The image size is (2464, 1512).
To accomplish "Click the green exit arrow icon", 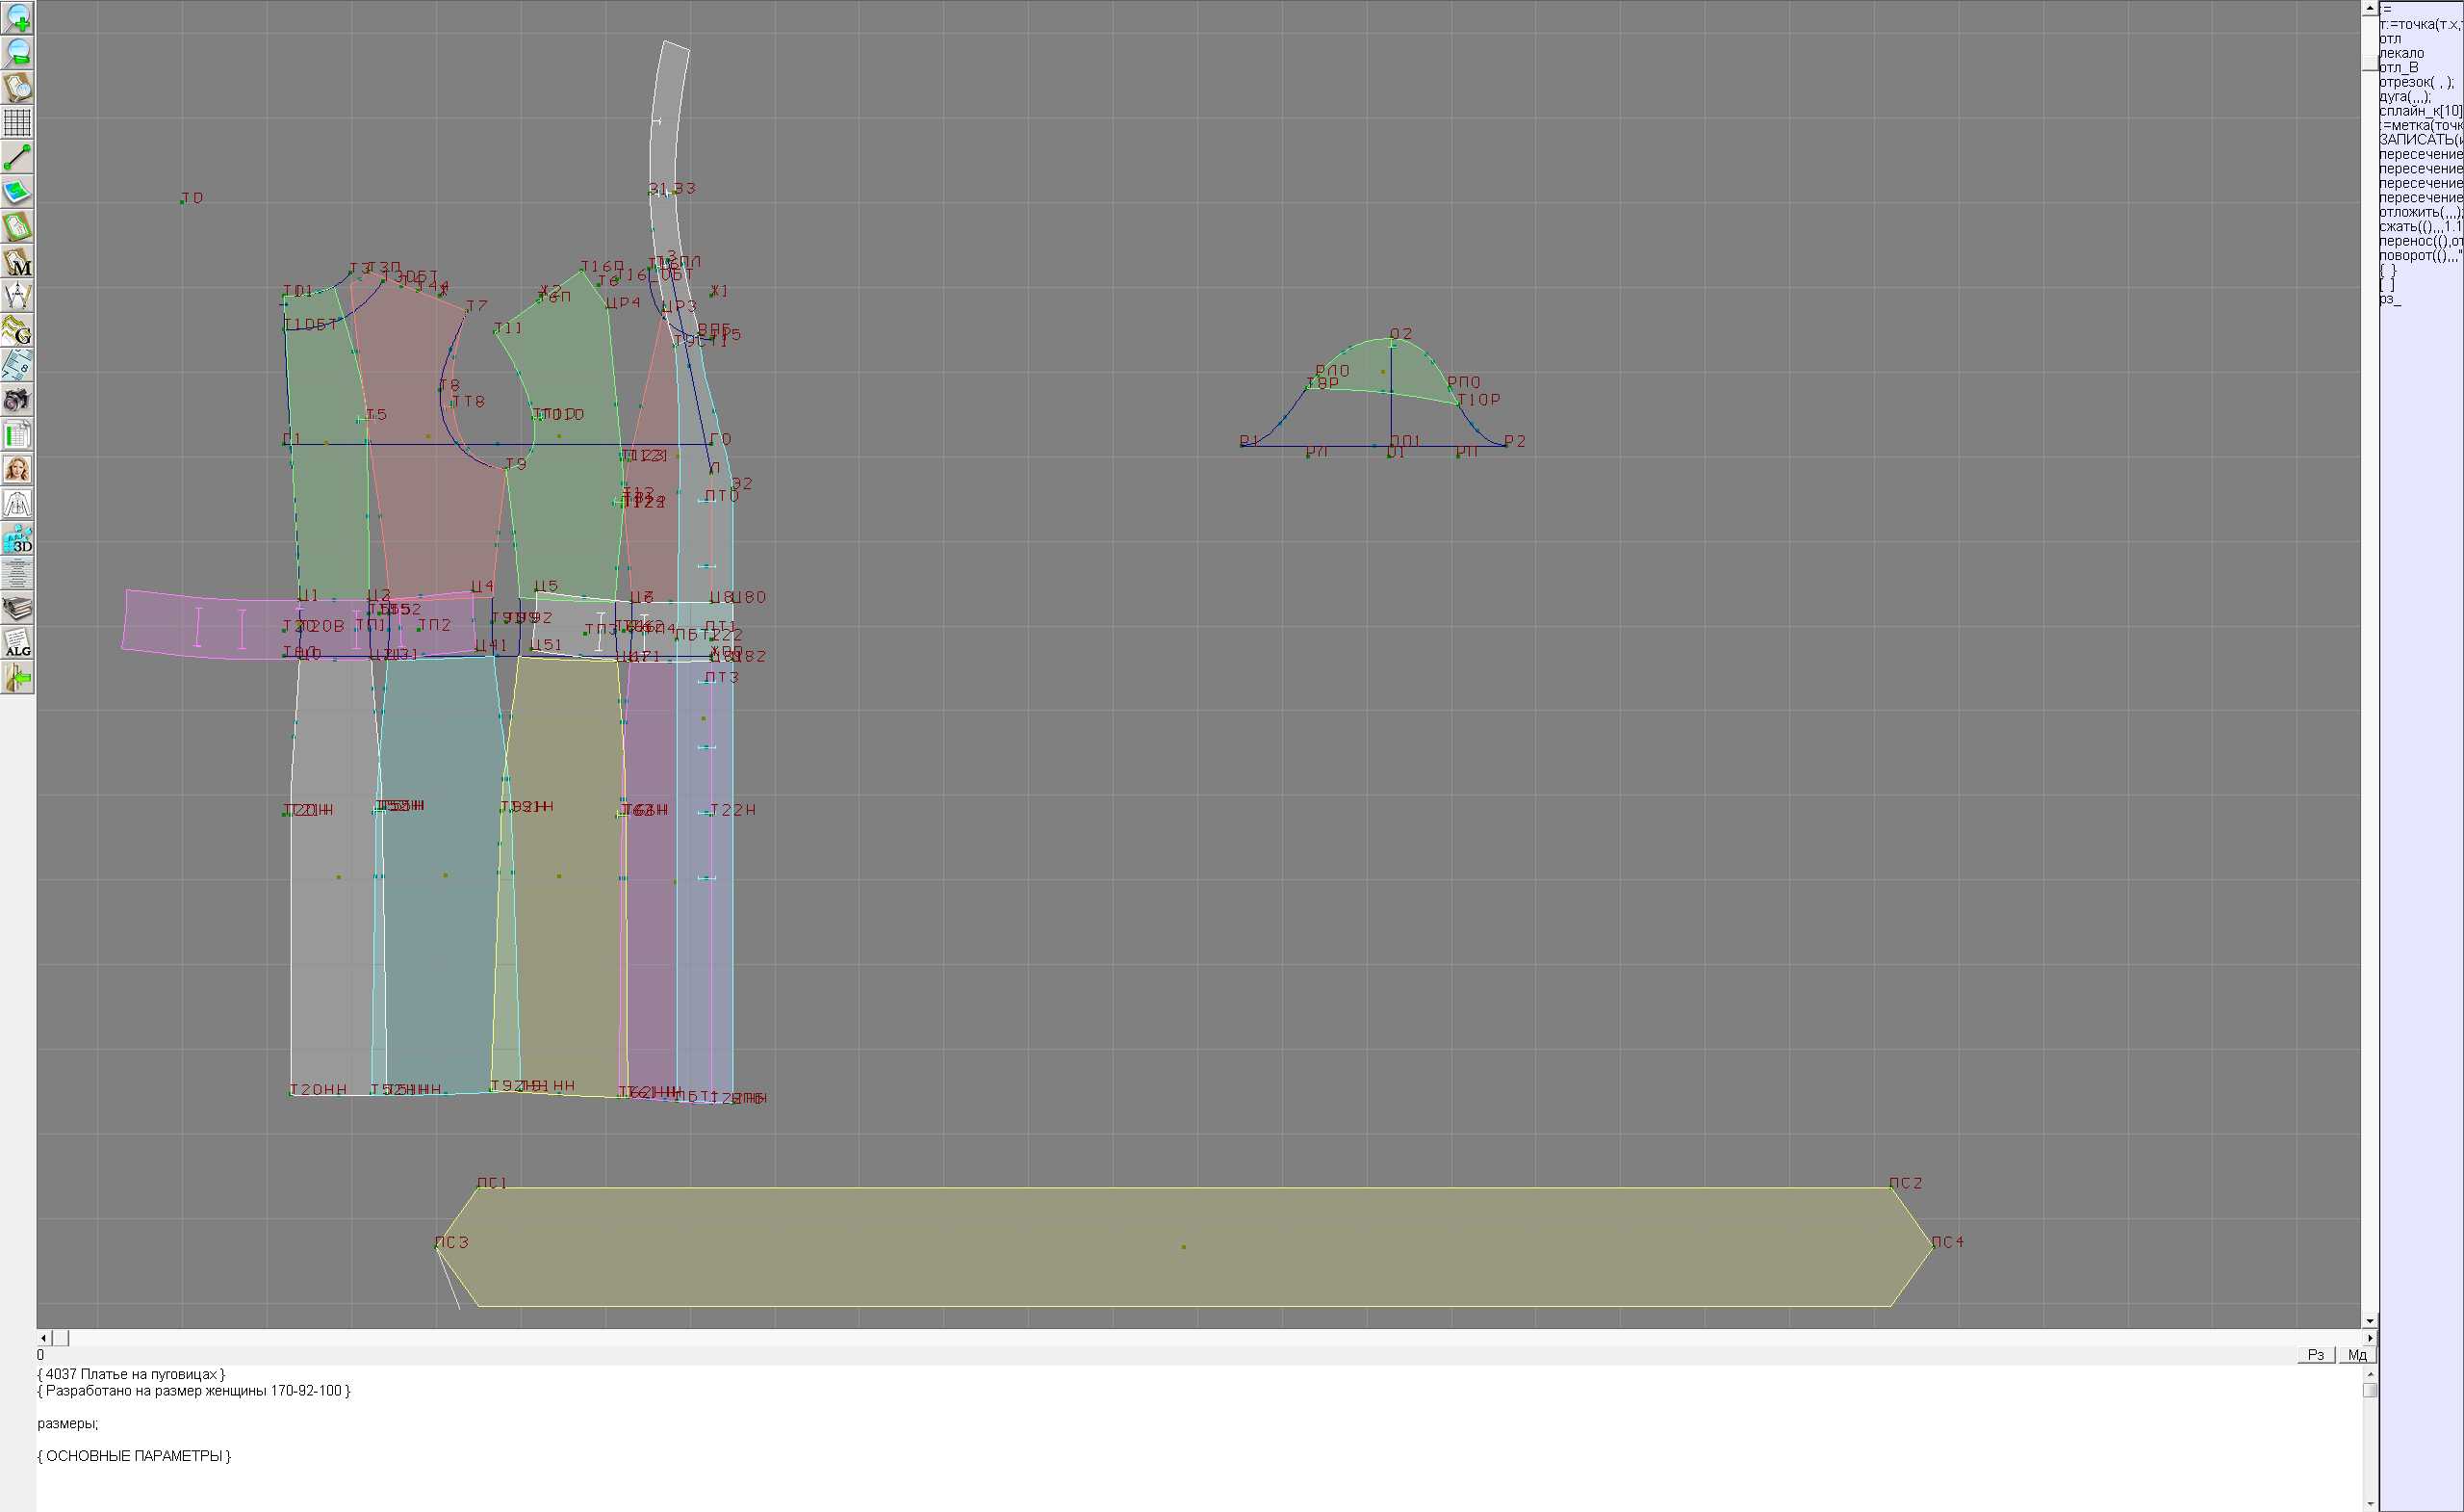I will click(17, 677).
